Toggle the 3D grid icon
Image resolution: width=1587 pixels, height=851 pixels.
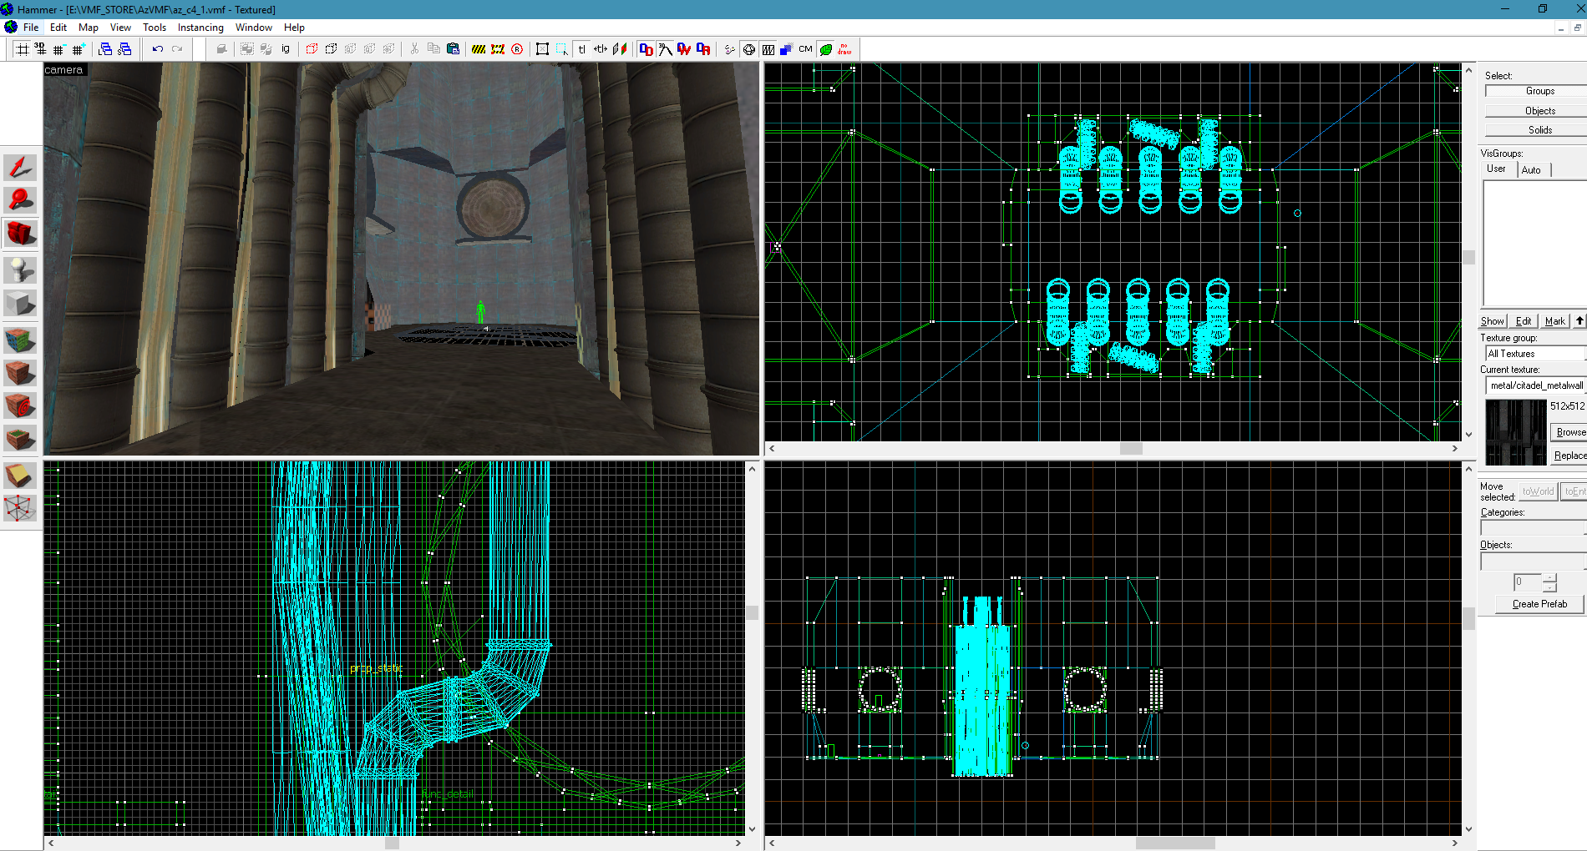point(40,49)
